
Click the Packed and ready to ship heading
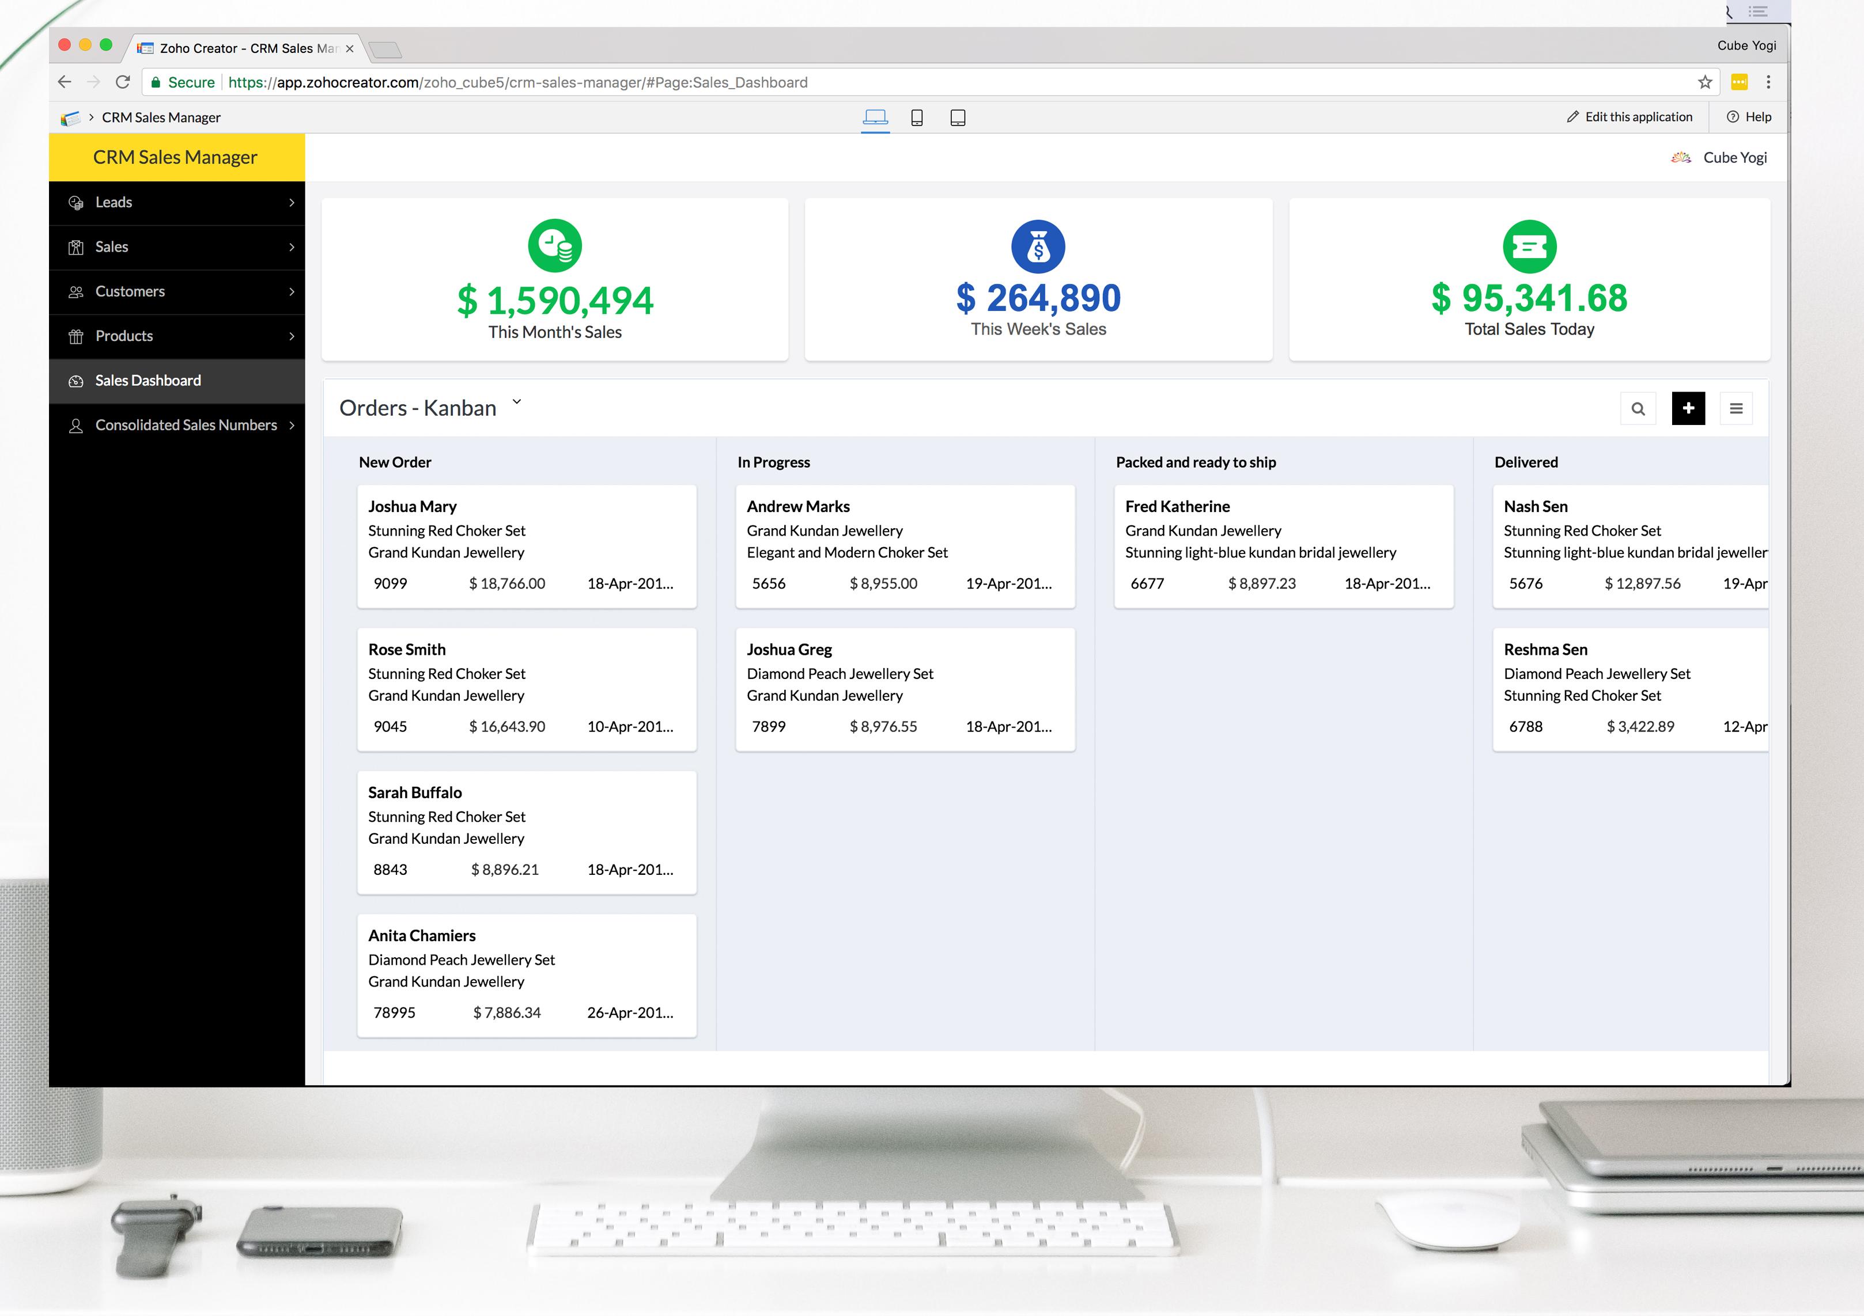click(x=1196, y=462)
